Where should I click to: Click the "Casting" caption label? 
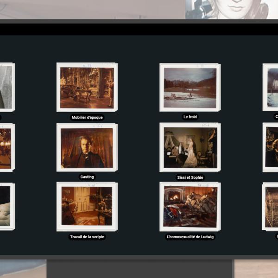[87, 177]
